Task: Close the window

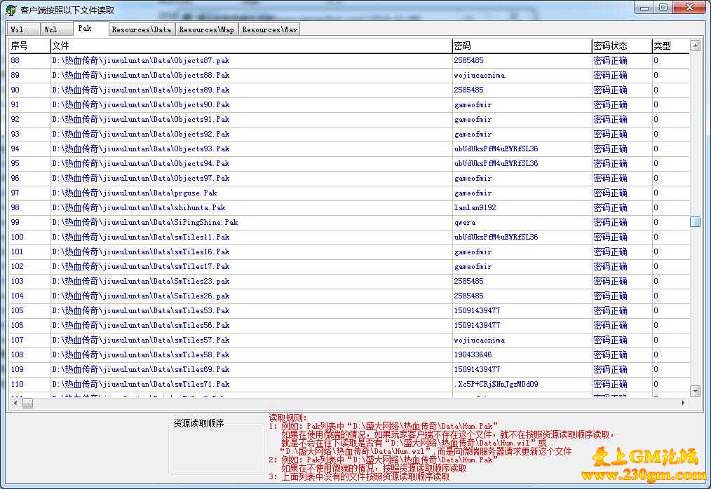Action: point(689,8)
